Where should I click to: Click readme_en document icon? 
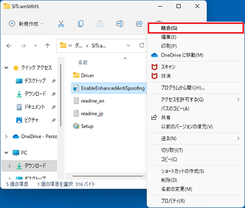76,100
